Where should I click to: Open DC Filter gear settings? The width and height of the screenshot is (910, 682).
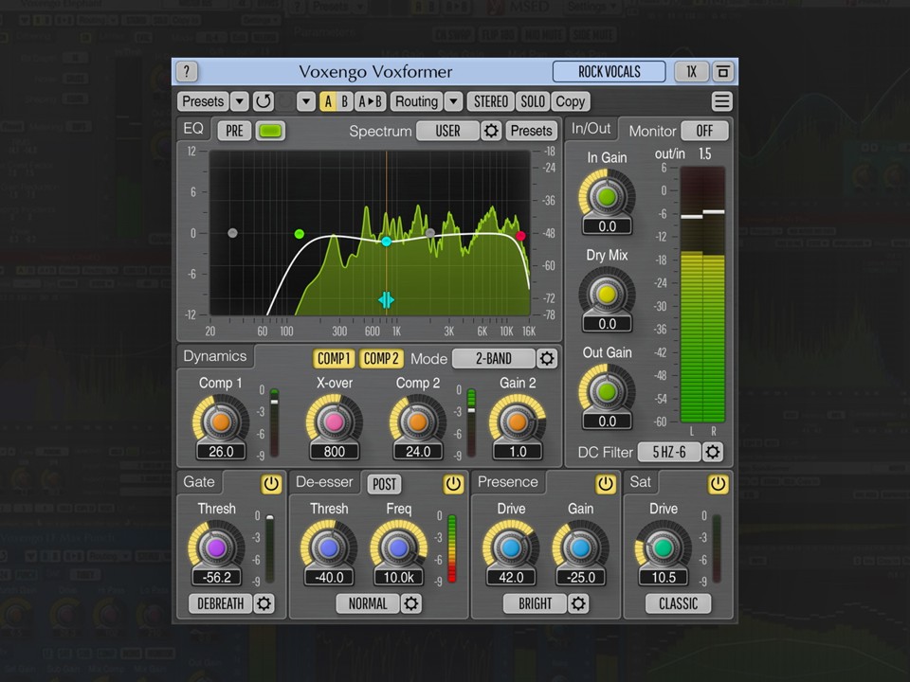click(x=713, y=452)
